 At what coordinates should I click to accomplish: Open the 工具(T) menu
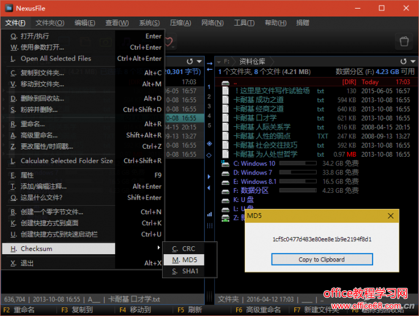point(244,23)
